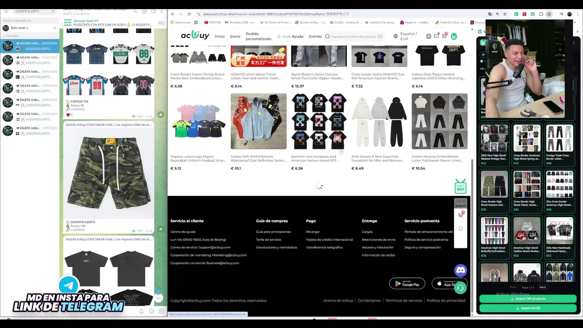The width and height of the screenshot is (583, 328).
Task: Open the YOUTUBE bookmark
Action: pos(213,22)
